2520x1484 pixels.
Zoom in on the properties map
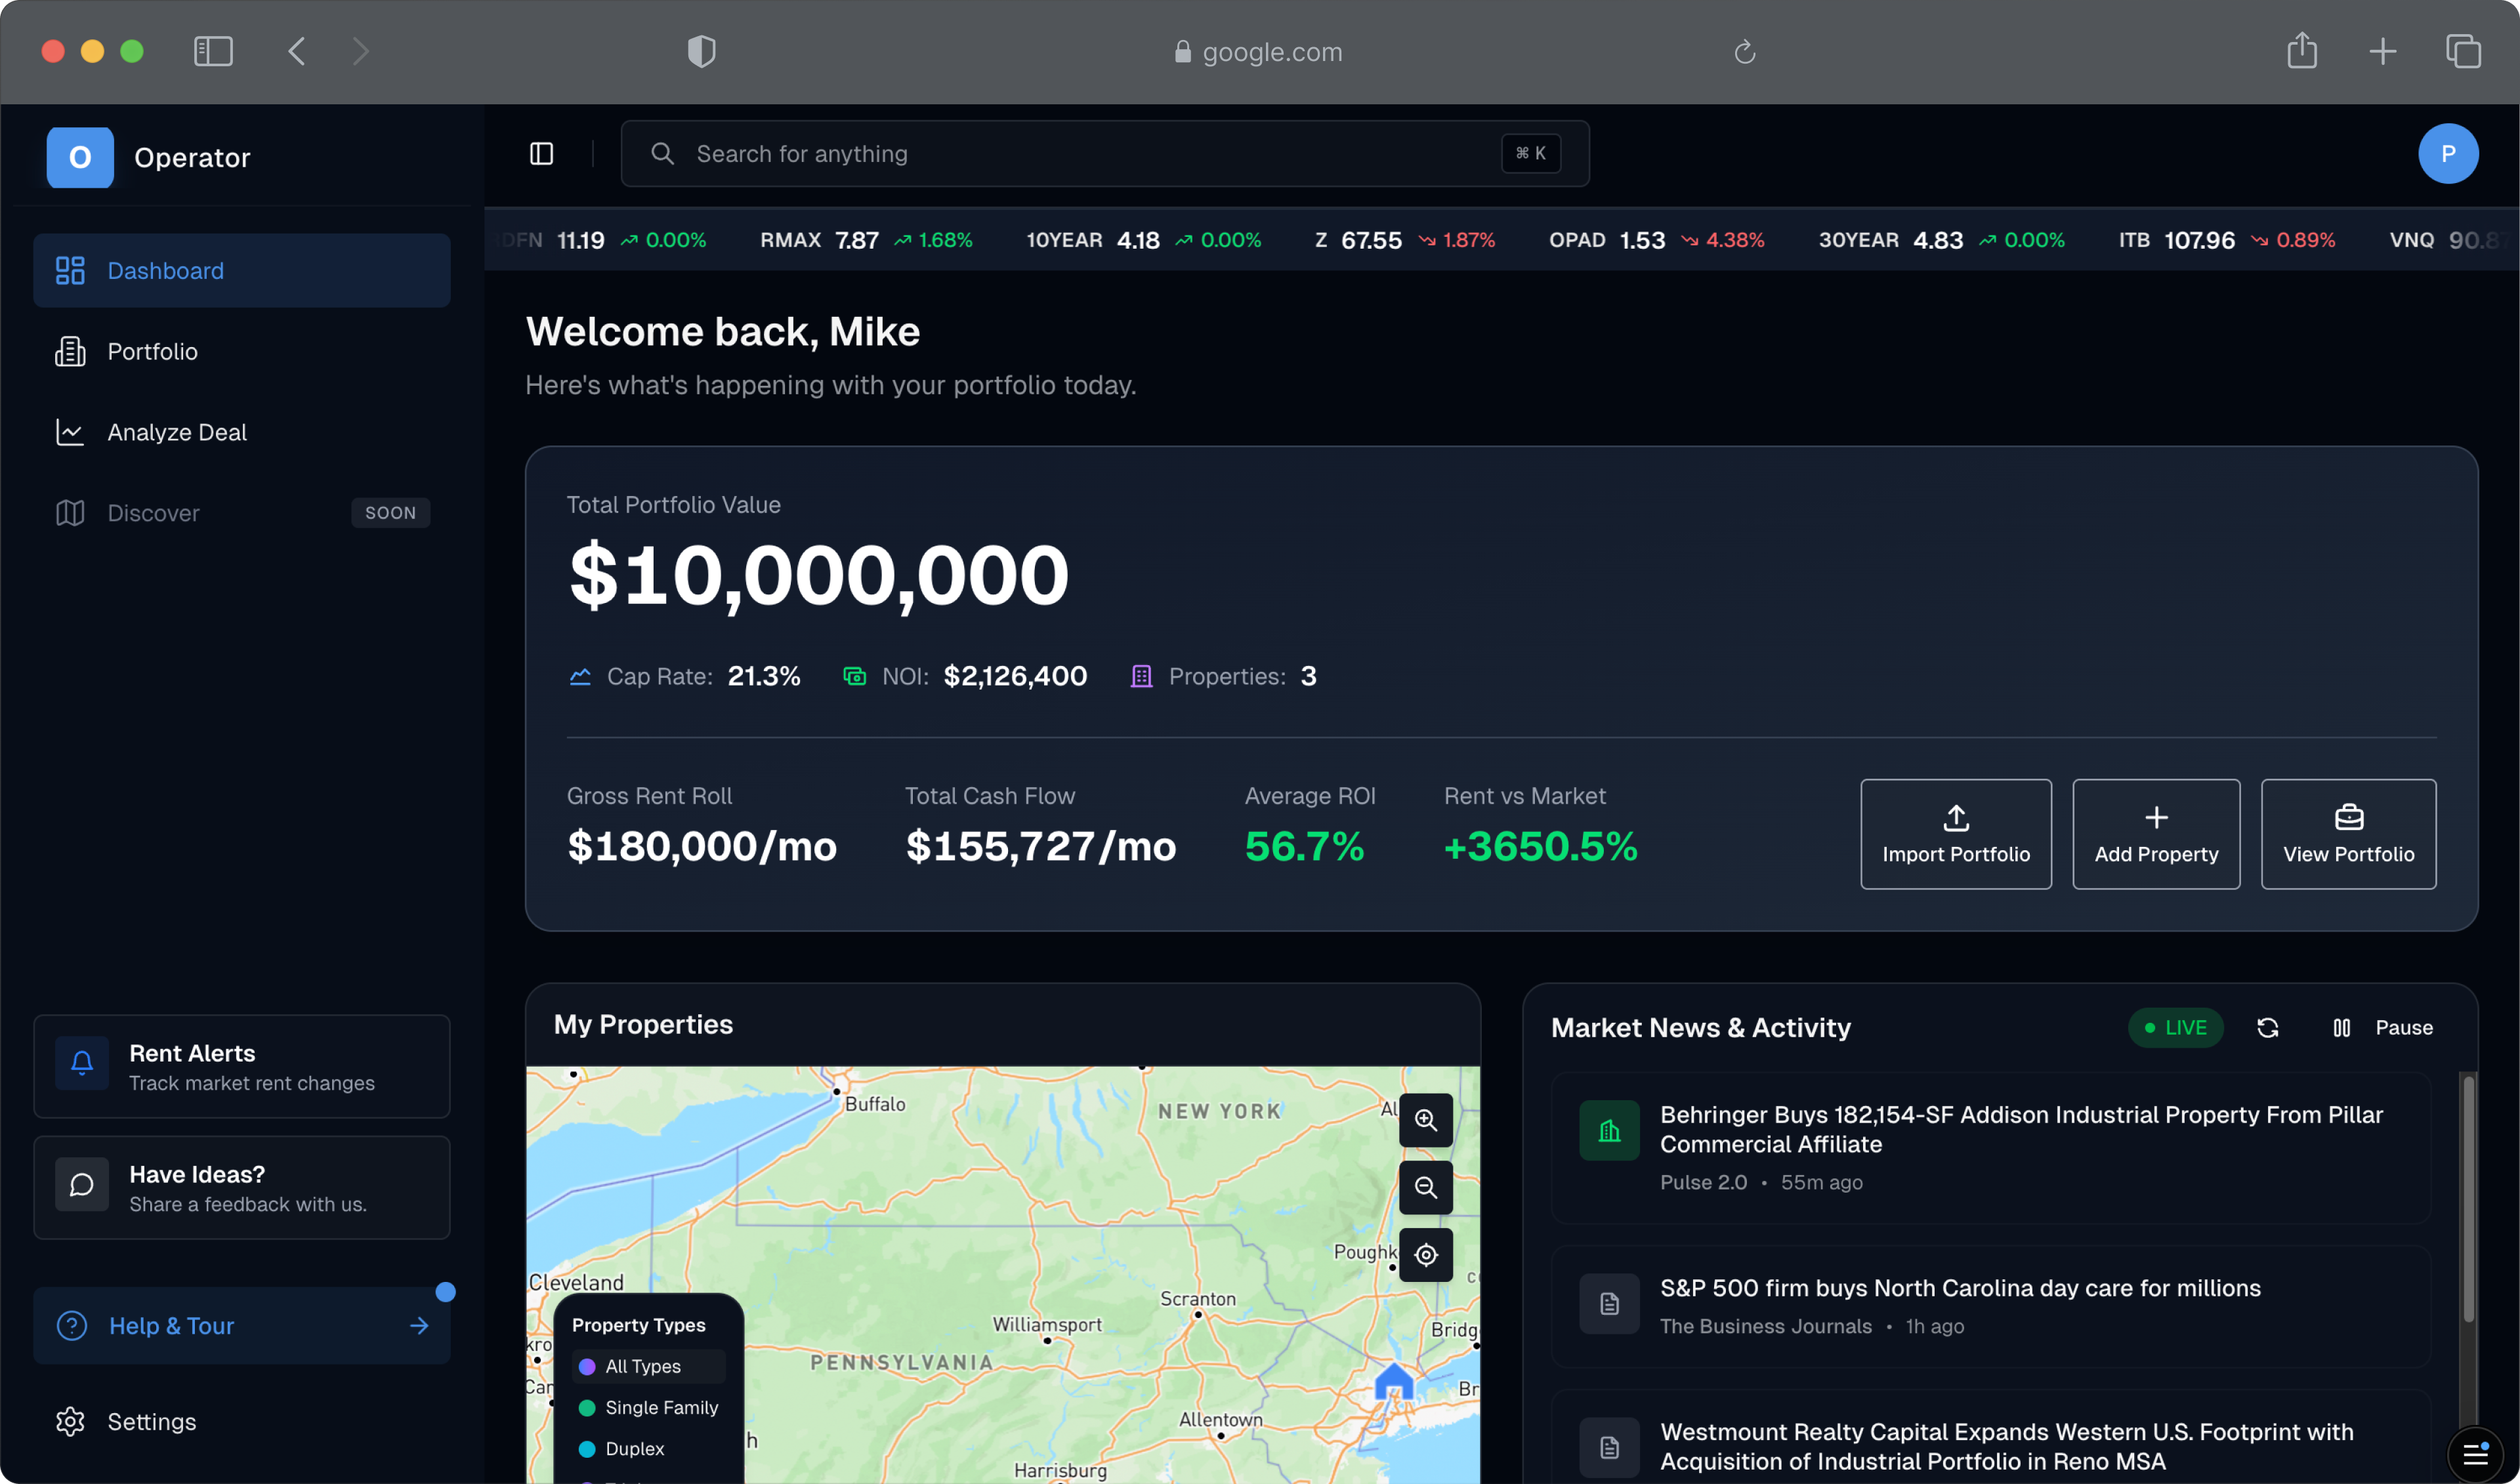point(1426,1120)
